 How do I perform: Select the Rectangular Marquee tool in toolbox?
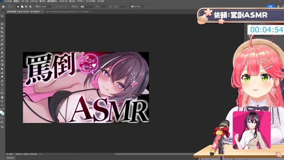(x=2, y=20)
